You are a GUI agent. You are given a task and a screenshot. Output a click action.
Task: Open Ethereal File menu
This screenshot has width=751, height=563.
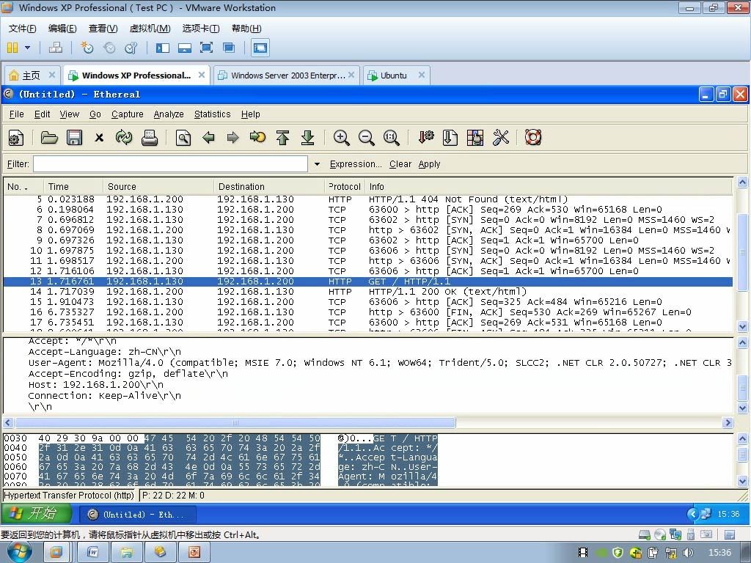pyautogui.click(x=16, y=114)
